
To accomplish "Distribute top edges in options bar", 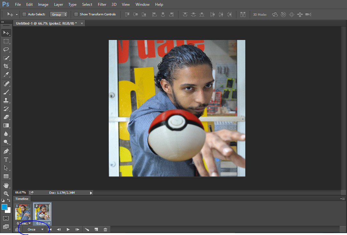I will click(185, 14).
